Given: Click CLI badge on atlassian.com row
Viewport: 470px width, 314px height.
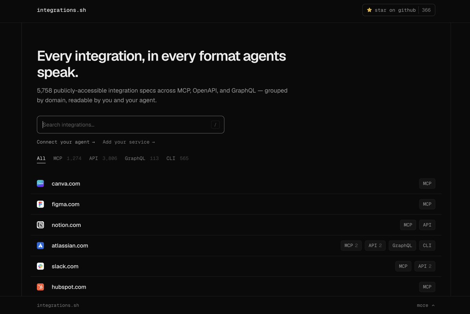Looking at the screenshot, I should 427,246.
